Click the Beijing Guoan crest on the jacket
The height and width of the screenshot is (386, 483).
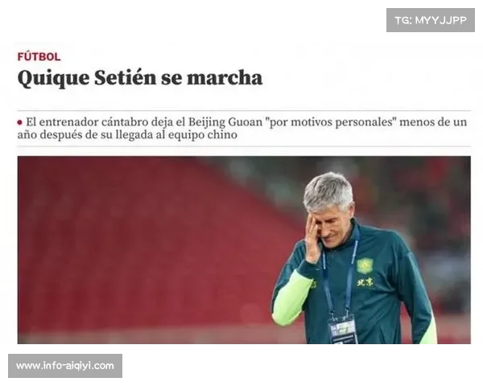click(x=365, y=266)
